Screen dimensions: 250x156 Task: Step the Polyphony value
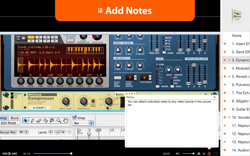pos(150,77)
